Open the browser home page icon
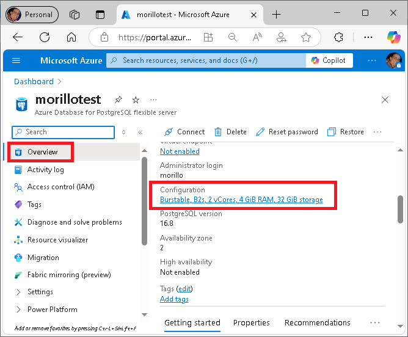The width and height of the screenshot is (408, 337). [x=71, y=37]
